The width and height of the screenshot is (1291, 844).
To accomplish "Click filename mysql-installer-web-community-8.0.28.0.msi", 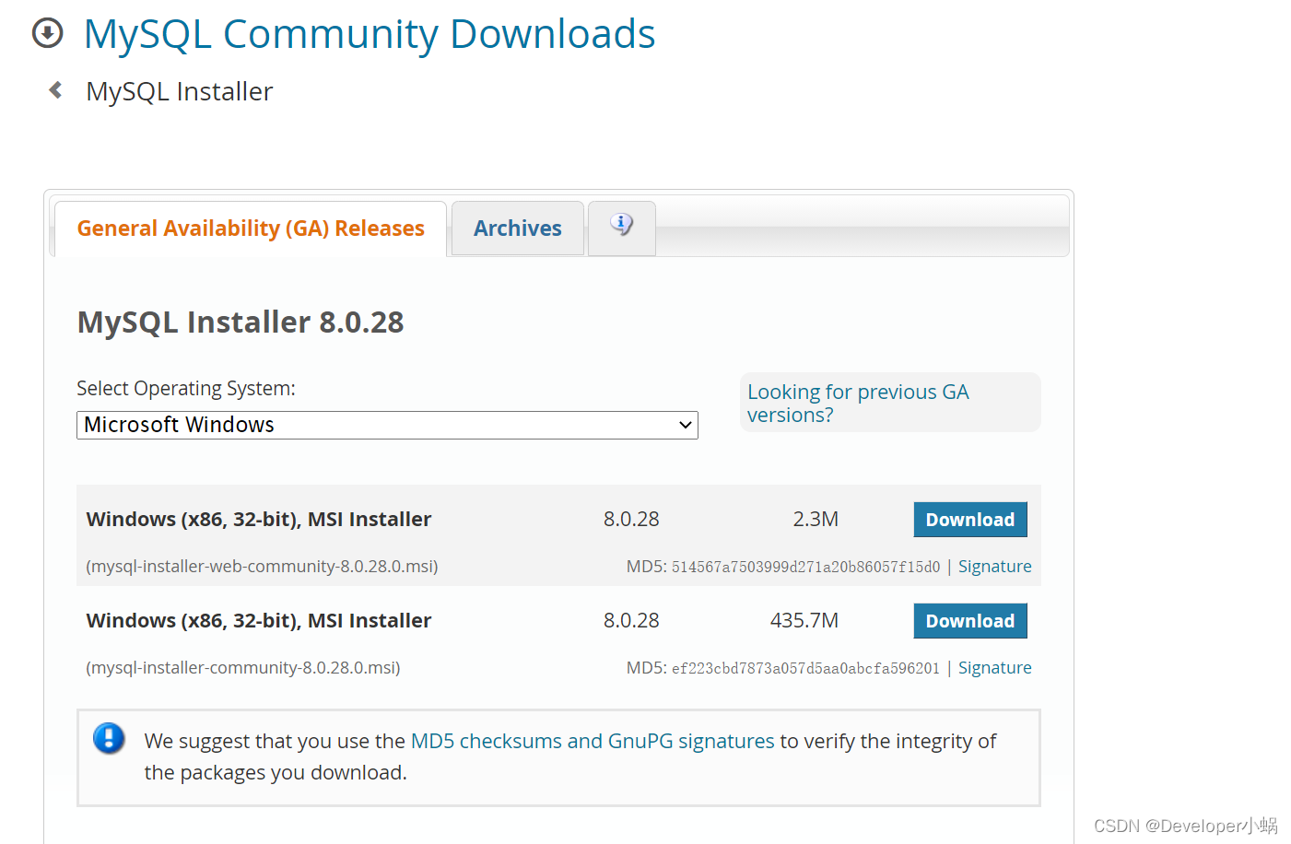I will (262, 567).
